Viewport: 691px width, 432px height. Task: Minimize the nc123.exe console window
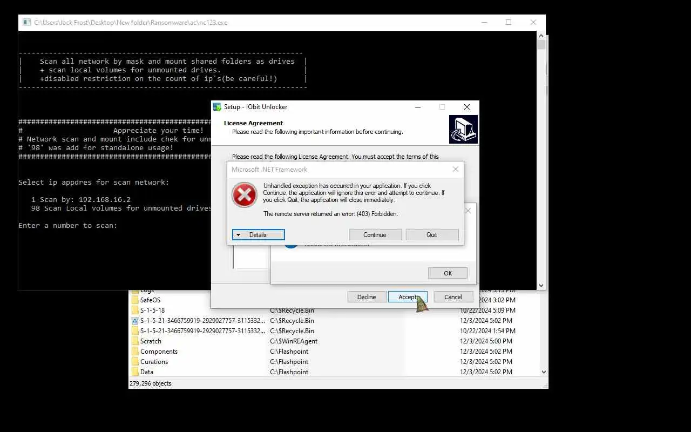point(484,23)
